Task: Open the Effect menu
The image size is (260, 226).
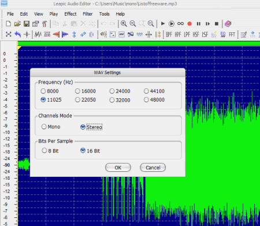Action: click(70, 14)
